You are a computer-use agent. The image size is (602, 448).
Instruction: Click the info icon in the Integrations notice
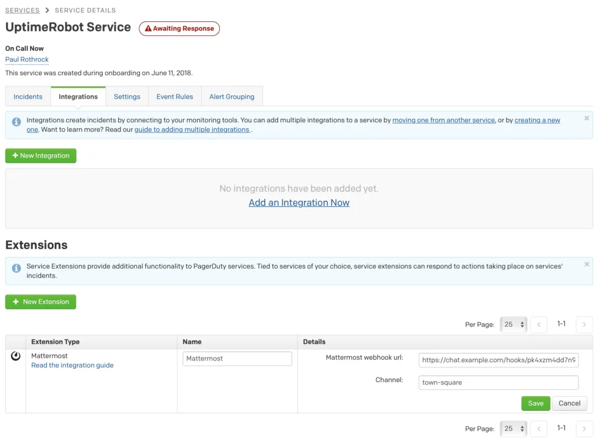[16, 122]
